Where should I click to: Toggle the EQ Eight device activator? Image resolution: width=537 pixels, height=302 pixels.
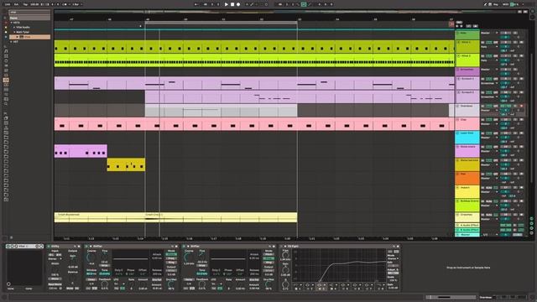pos(281,246)
